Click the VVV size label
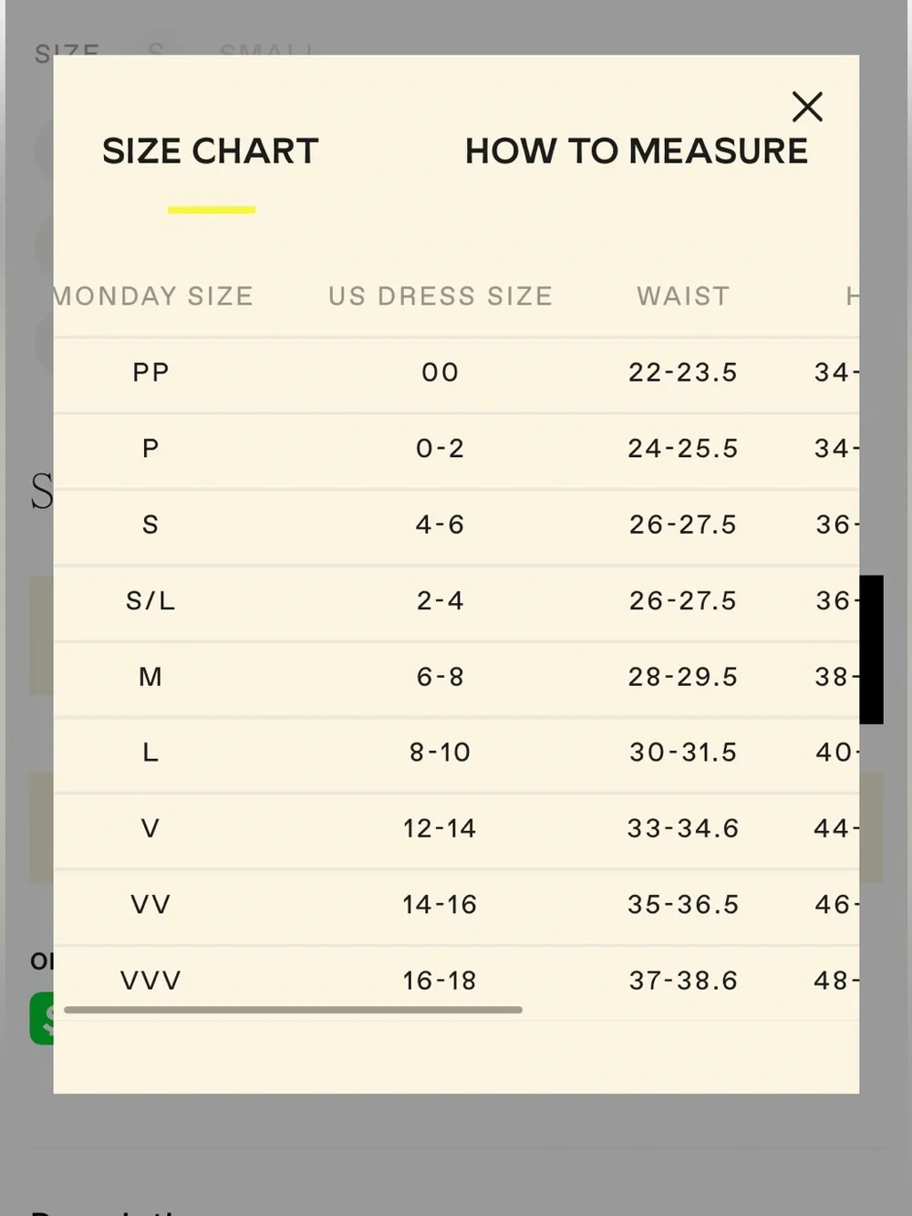Viewport: 912px width, 1216px height. tap(150, 981)
